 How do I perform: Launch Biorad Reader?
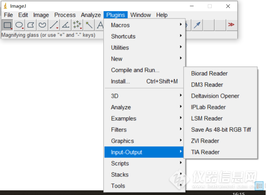221,73
